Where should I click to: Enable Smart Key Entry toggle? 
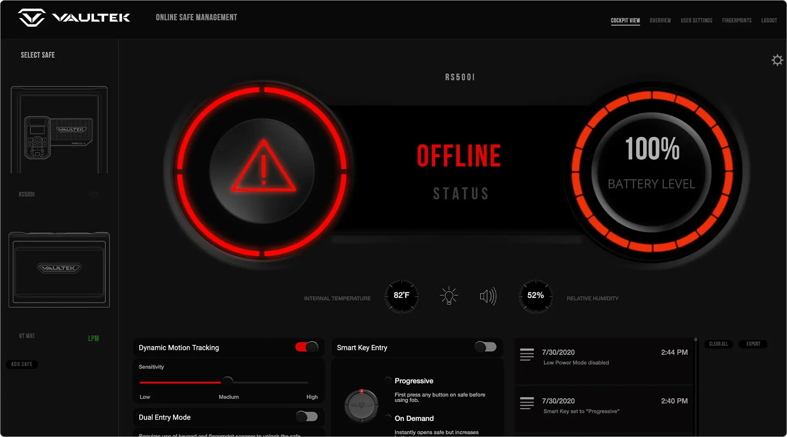[486, 347]
